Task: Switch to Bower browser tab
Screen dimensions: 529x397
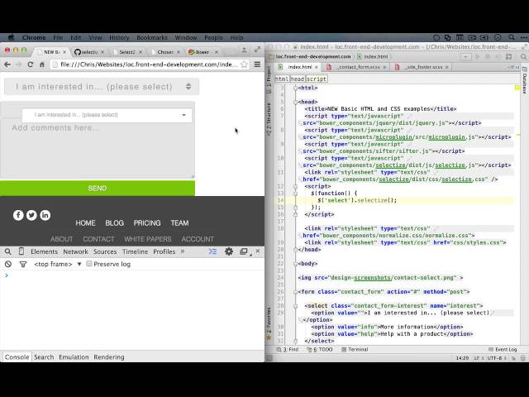Action: pos(203,52)
